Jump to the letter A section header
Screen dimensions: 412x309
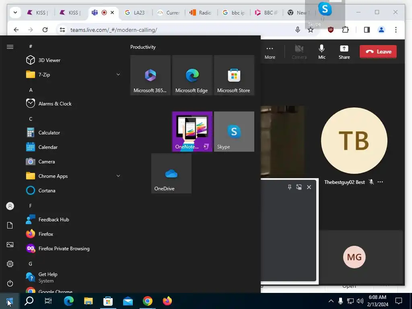point(31,90)
